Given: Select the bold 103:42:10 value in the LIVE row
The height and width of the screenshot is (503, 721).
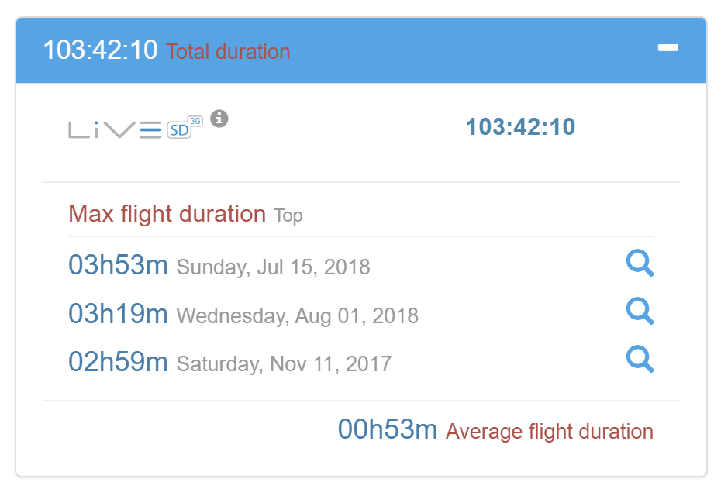Looking at the screenshot, I should point(520,127).
